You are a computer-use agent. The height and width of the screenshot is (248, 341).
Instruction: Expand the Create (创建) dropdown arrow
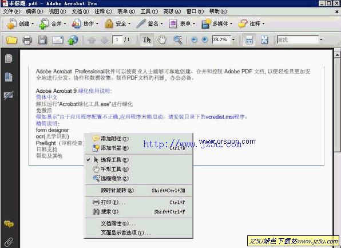coord(33,23)
